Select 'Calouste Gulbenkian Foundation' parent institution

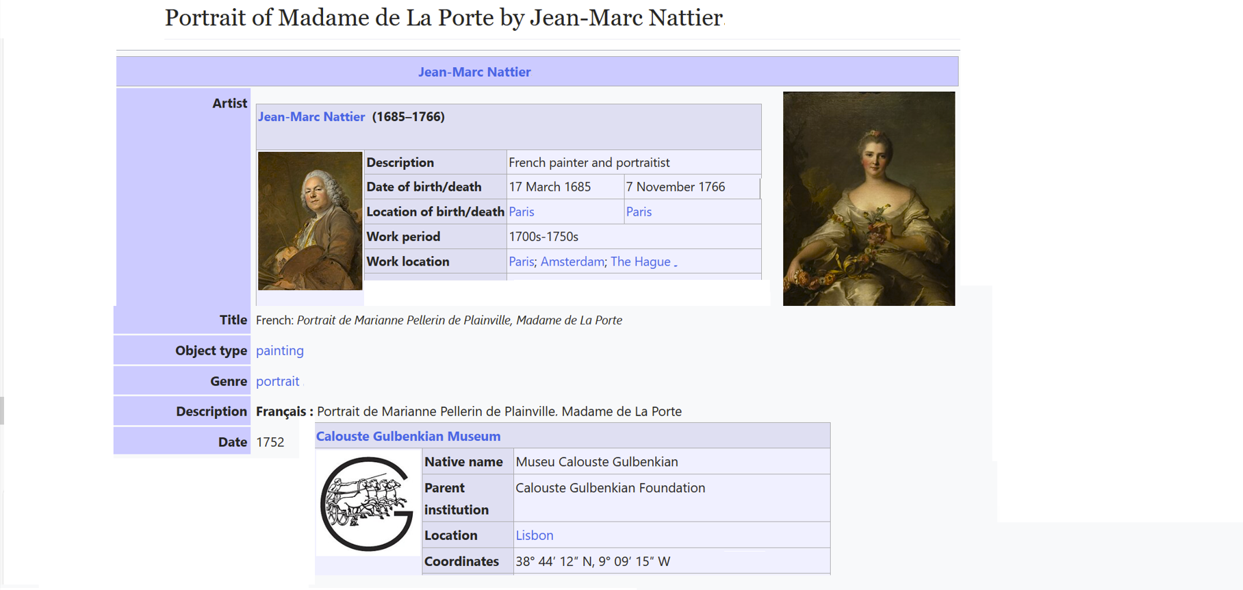pyautogui.click(x=610, y=488)
